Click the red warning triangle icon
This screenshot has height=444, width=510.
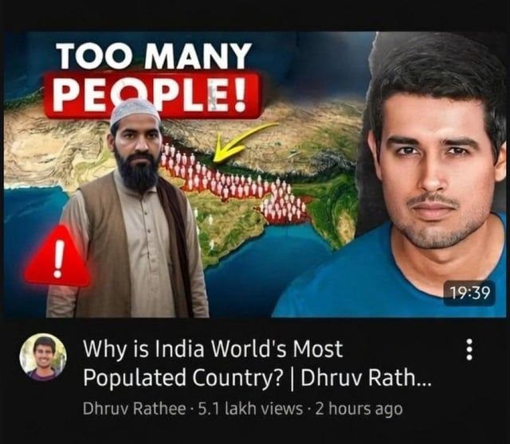(x=57, y=256)
